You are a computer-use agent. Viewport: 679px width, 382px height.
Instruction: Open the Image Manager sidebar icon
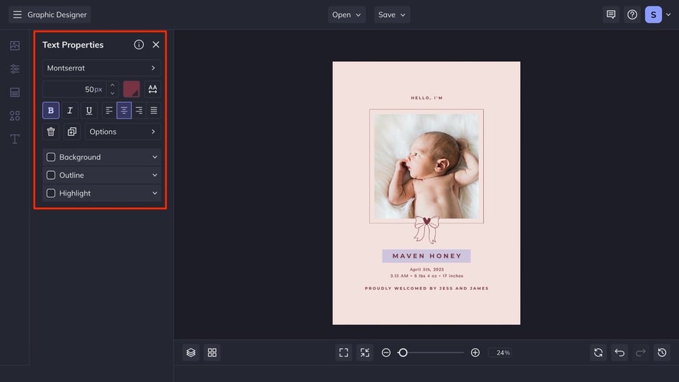coord(14,45)
